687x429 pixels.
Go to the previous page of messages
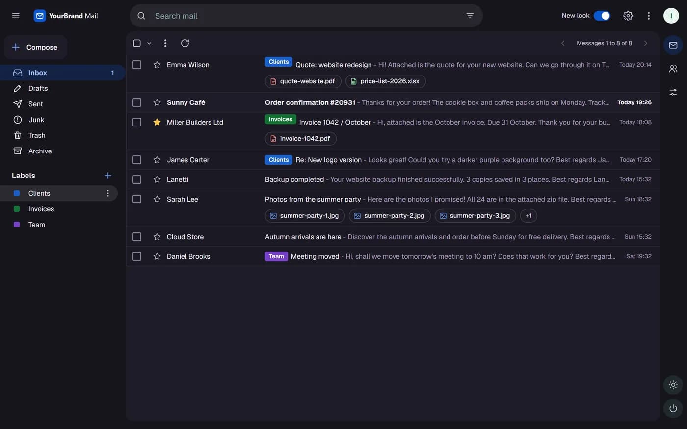coord(563,43)
